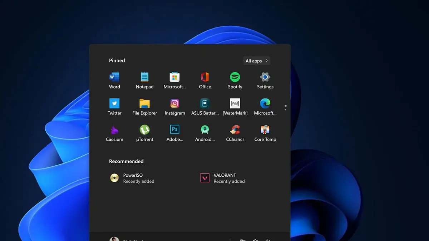Launch the WaterMark app
The height and width of the screenshot is (241, 429).
coord(235,104)
